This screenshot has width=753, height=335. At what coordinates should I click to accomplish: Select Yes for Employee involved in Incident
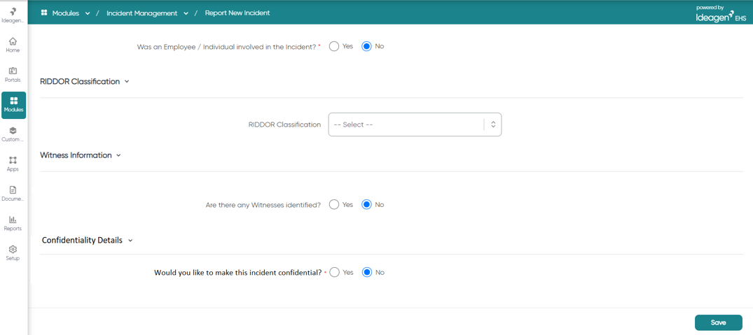[334, 46]
